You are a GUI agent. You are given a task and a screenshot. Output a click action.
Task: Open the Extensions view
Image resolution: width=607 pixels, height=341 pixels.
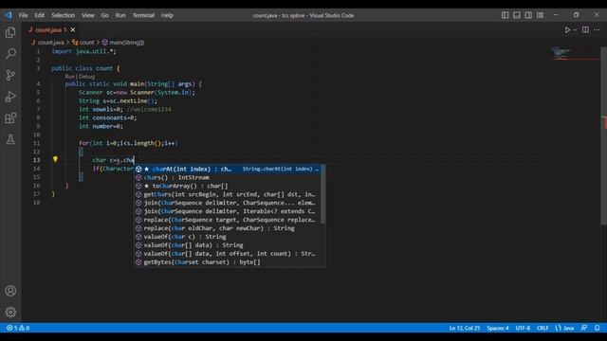point(10,117)
